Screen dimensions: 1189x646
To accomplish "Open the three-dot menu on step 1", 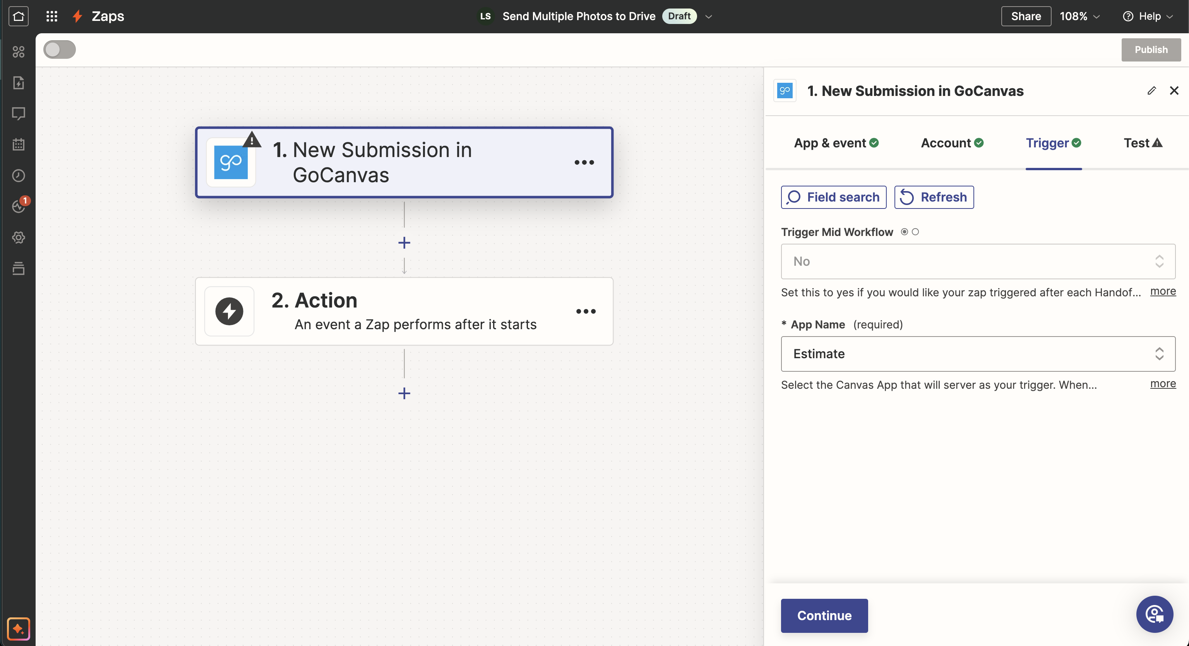I will [584, 162].
